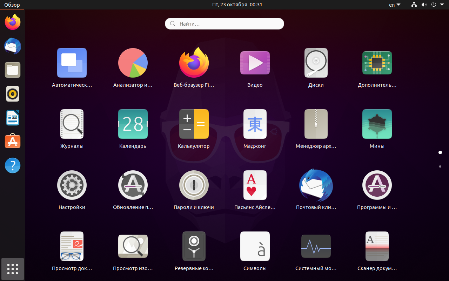Open LibreOffice Writer from the dock
The width and height of the screenshot is (449, 281).
click(13, 118)
